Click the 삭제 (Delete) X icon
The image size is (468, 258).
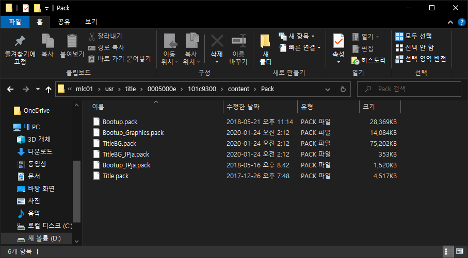(x=217, y=41)
